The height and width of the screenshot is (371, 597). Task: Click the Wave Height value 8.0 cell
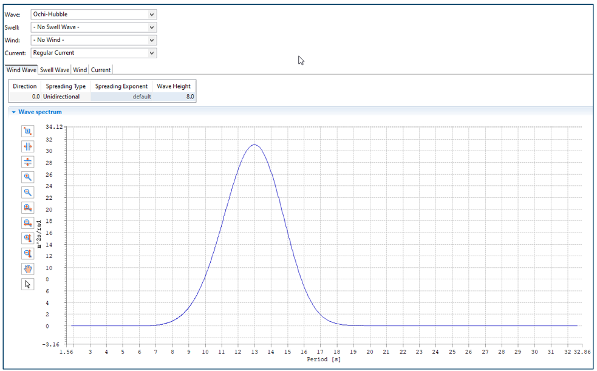pyautogui.click(x=174, y=97)
